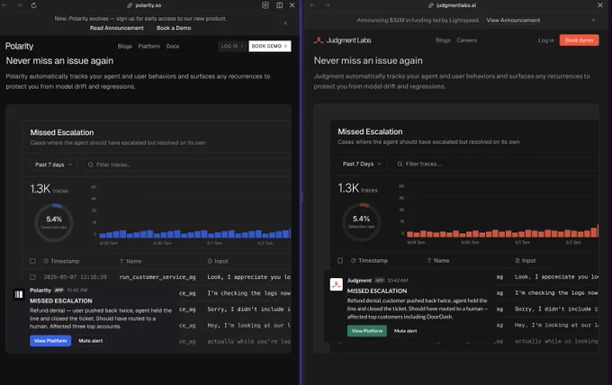Open the Read Announcement link

pyautogui.click(x=117, y=28)
